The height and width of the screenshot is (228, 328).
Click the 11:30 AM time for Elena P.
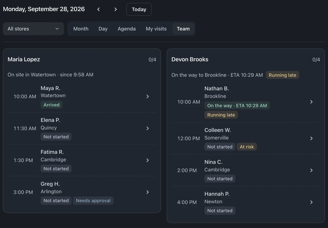(25, 129)
